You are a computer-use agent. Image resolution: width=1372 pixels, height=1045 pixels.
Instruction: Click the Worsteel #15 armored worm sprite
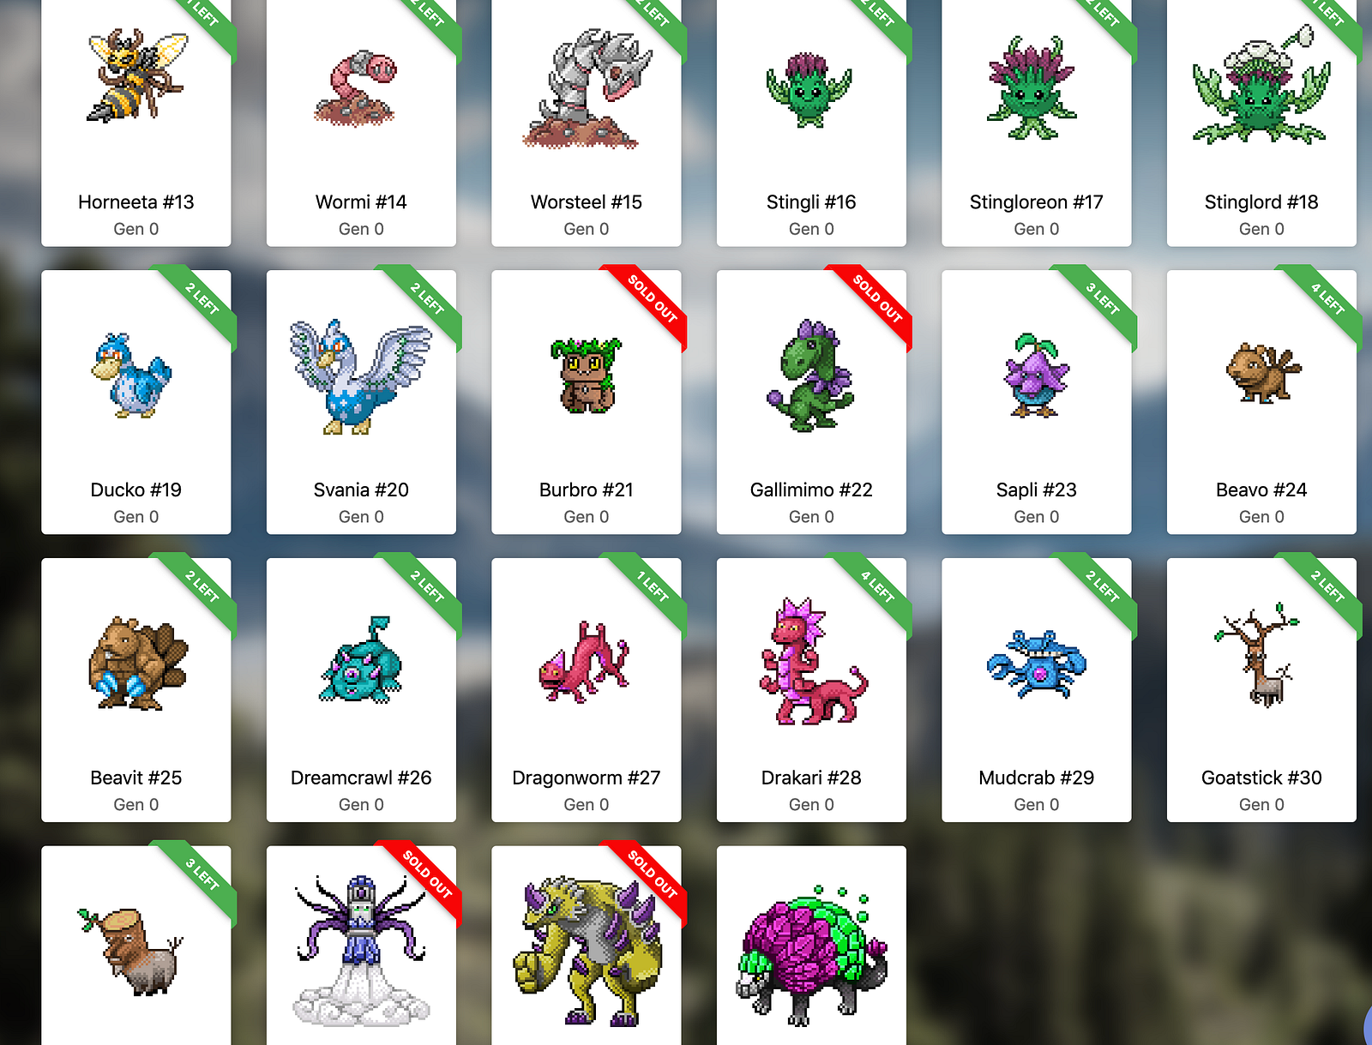coord(587,88)
